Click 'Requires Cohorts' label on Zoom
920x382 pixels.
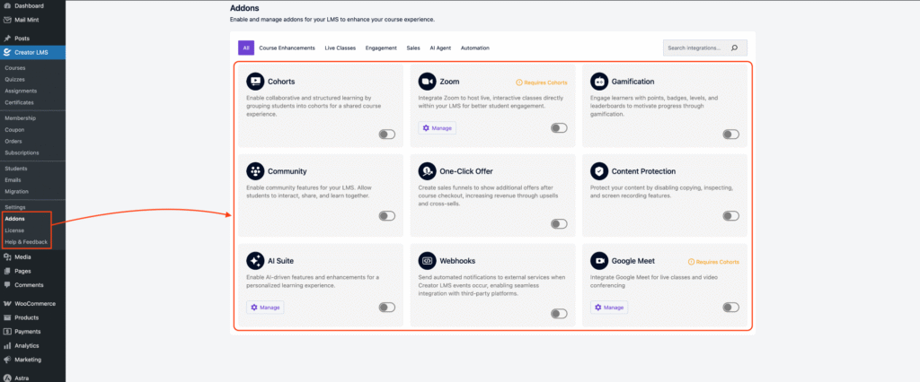pos(542,82)
